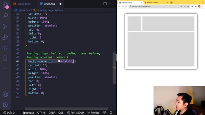Viewport: 205px width, 115px height.
Task: Click the 'position: absolute;' text on line 48
Action: (44, 77)
